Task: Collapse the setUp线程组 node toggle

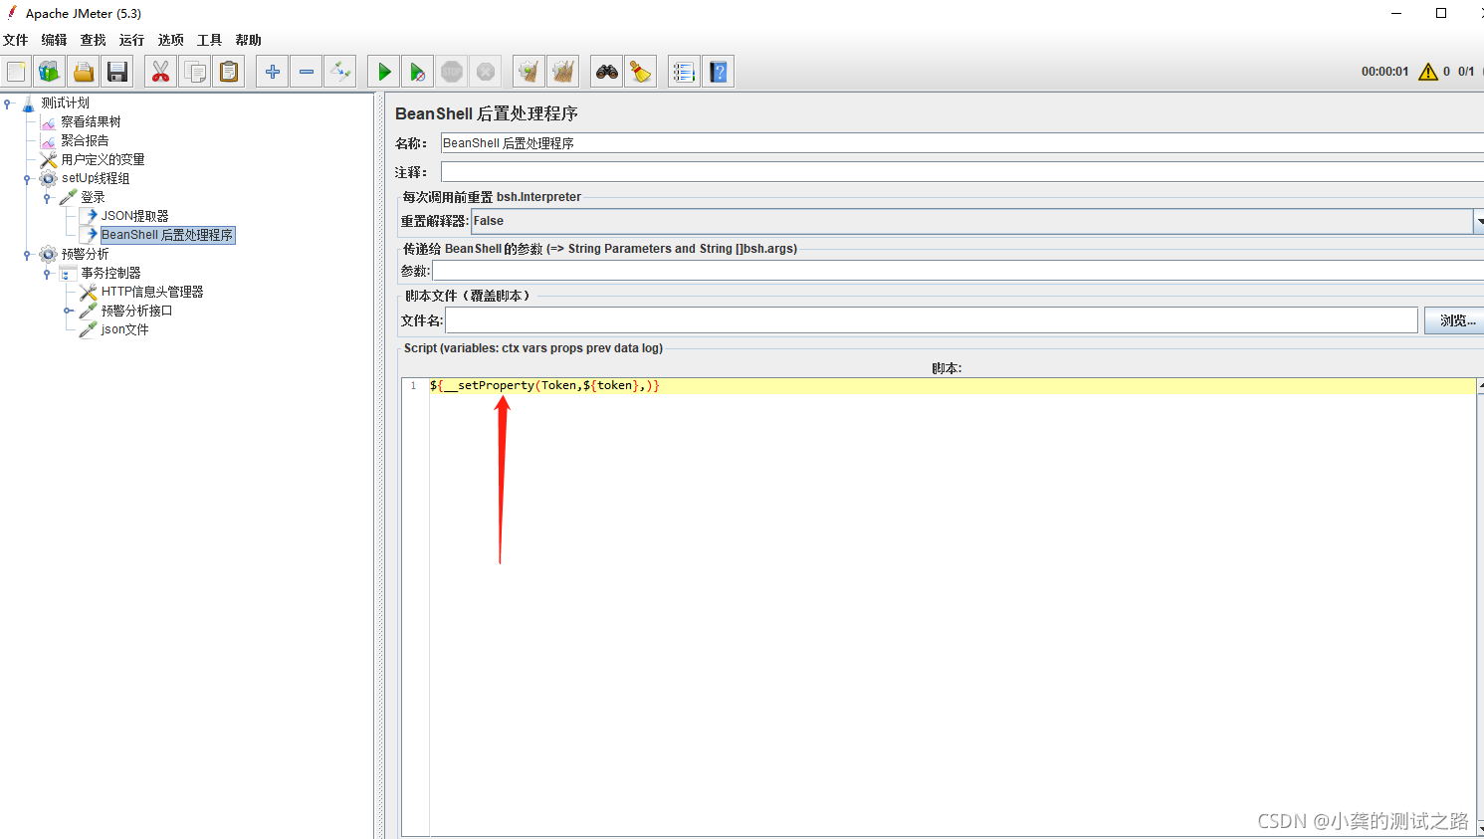Action: 27,179
